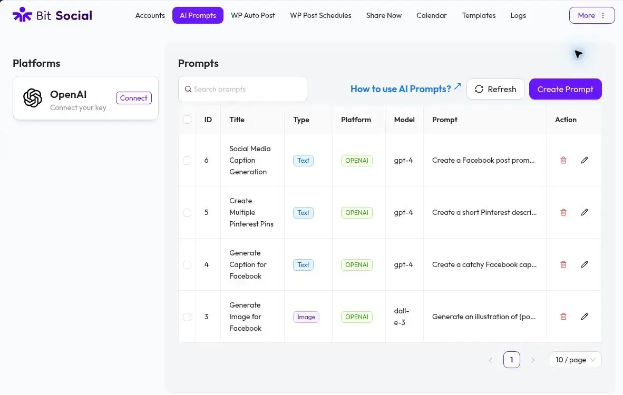
Task: Select the AI Prompts tab
Action: [x=198, y=15]
